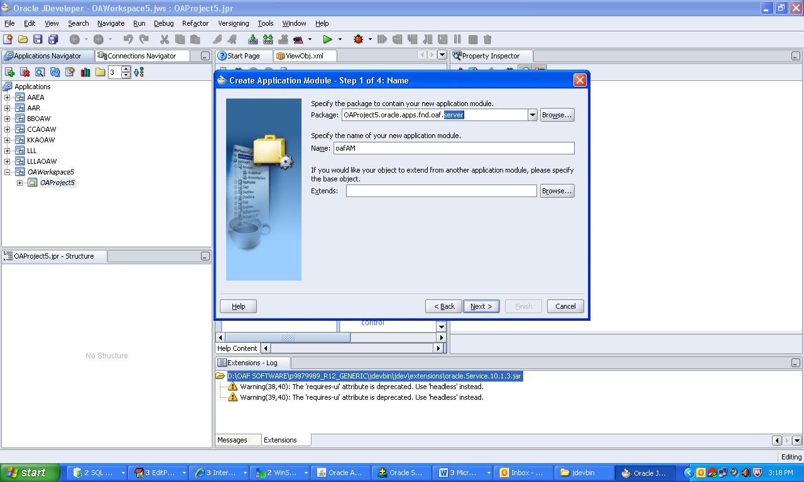Viewport: 804px width, 482px height.
Task: Expand the OAProject5 project node
Action: click(20, 183)
